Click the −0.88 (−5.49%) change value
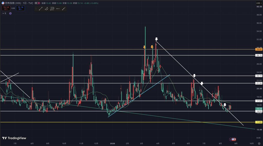 click(x=91, y=3)
